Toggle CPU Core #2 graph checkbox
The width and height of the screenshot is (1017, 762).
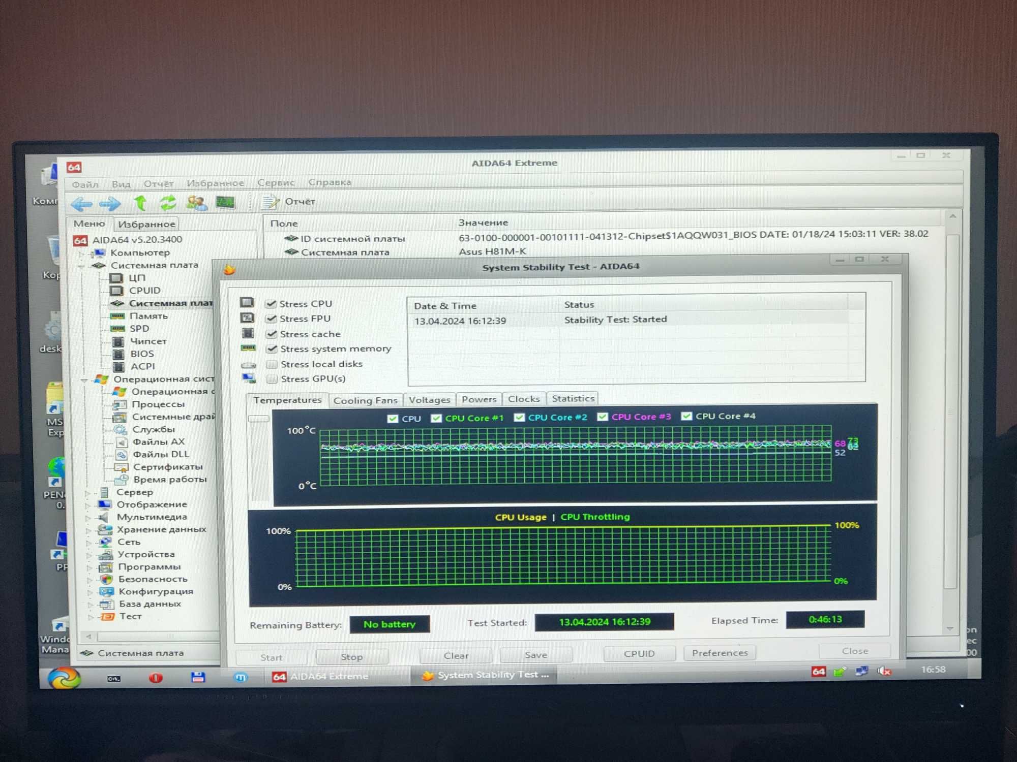coord(519,418)
